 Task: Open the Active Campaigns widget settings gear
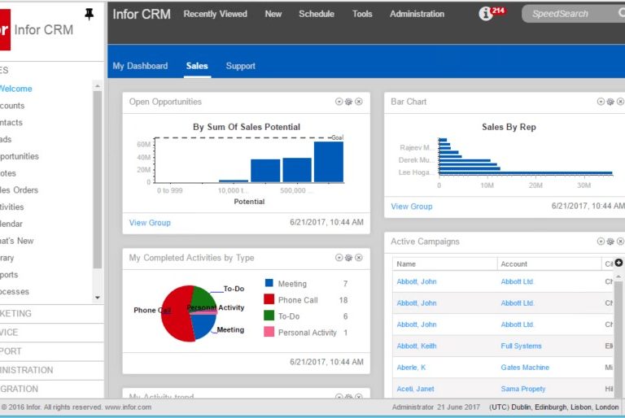[x=610, y=242]
